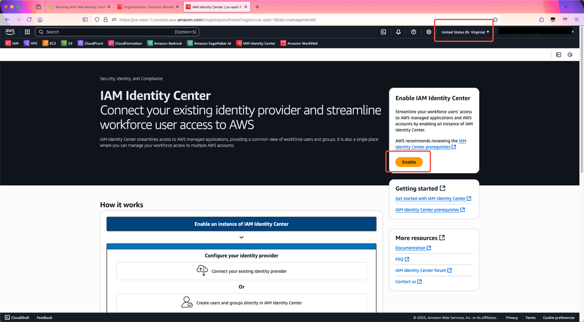
Task: Click the AWS logo in the console header
Action: click(10, 32)
